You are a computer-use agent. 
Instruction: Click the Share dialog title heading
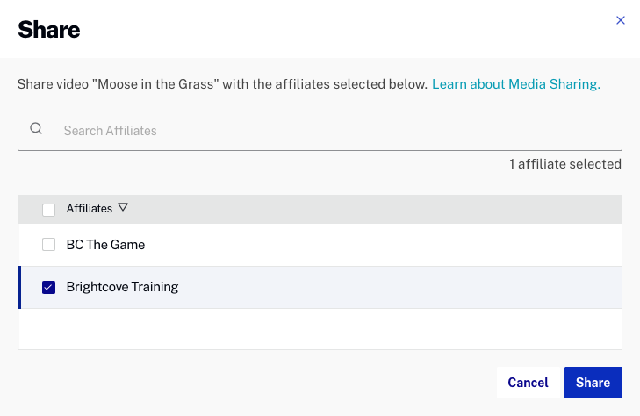(49, 30)
